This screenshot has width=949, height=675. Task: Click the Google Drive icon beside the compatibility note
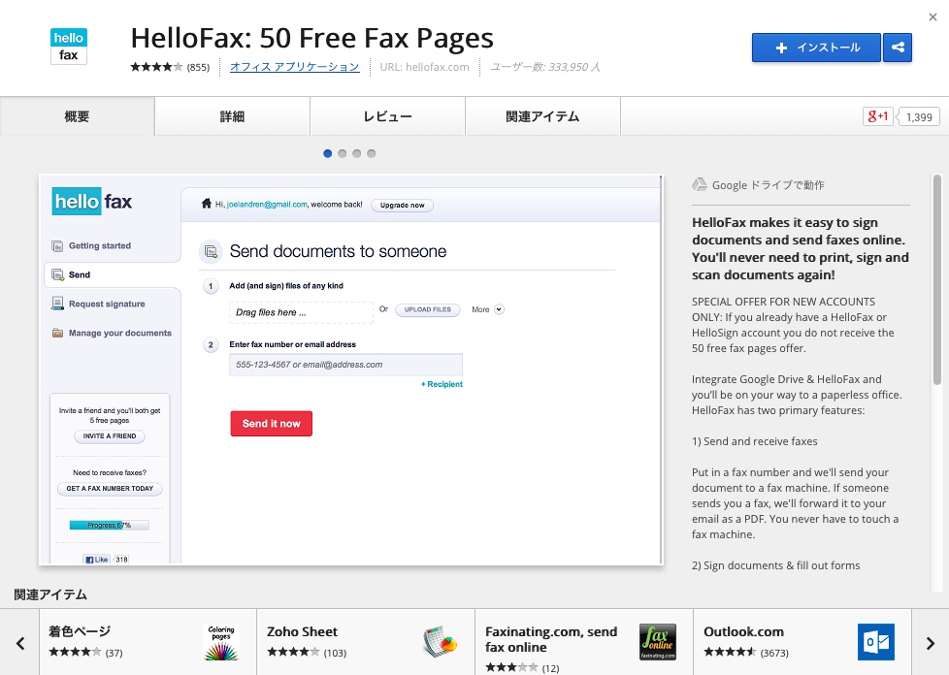click(697, 183)
